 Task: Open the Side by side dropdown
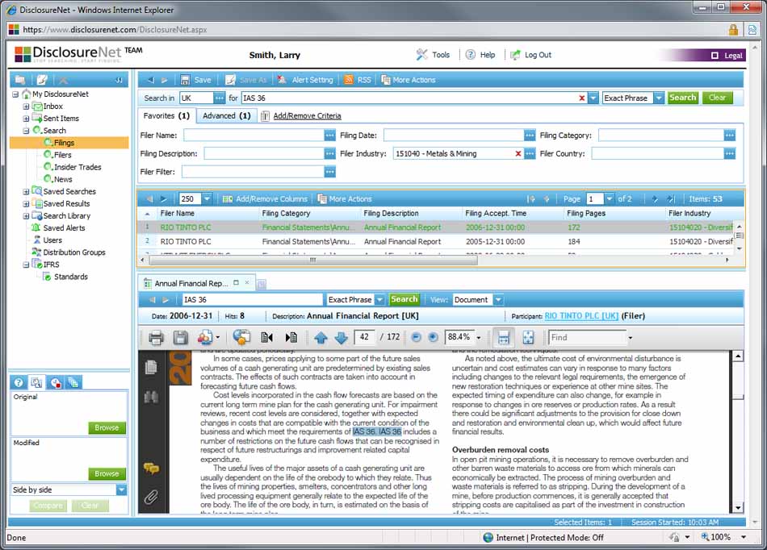(x=121, y=490)
